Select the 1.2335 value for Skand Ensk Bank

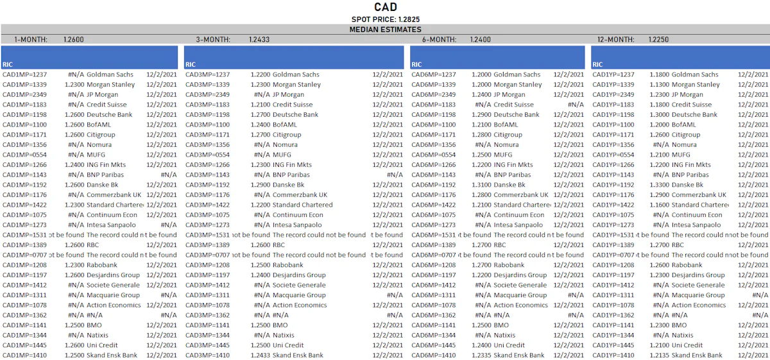click(481, 356)
